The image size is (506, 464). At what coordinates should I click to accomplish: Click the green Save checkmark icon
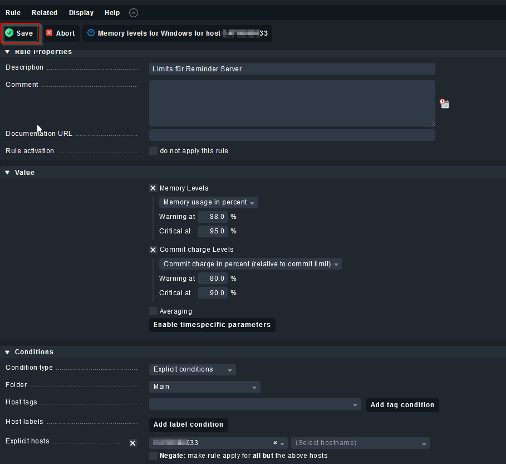pyautogui.click(x=9, y=33)
